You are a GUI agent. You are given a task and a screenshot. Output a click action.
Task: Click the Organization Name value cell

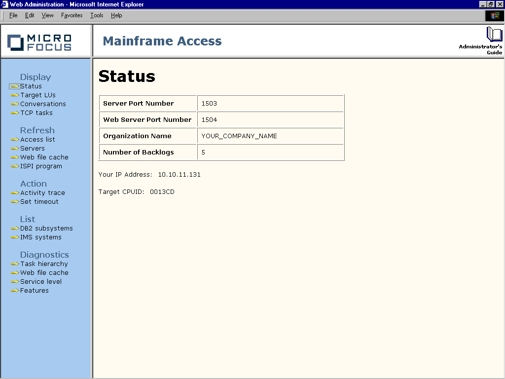tap(270, 136)
